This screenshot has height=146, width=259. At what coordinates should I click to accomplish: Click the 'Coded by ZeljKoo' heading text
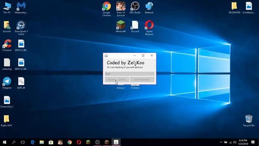(125, 63)
